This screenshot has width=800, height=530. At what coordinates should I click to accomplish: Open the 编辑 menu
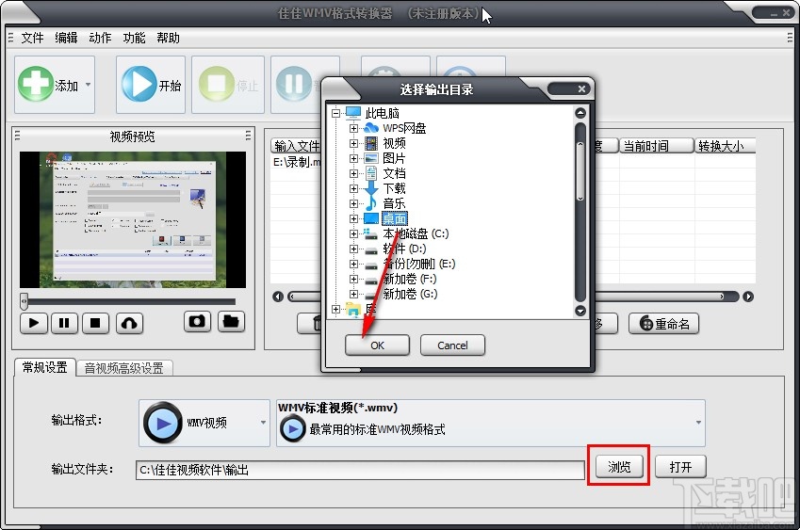click(x=66, y=39)
